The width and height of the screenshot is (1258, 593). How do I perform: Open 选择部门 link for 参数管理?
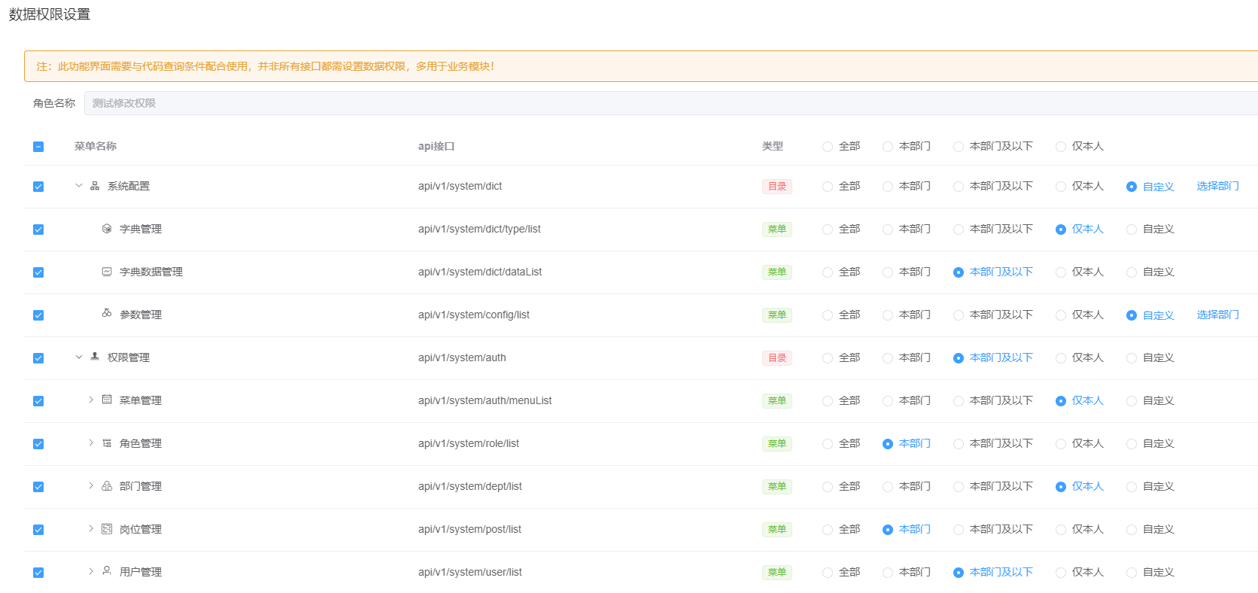1217,315
